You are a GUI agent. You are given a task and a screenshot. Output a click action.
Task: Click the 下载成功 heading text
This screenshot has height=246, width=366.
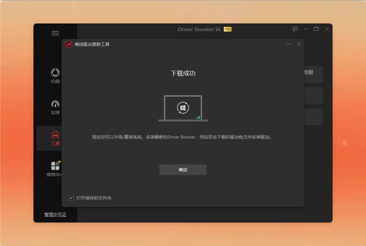tap(183, 73)
